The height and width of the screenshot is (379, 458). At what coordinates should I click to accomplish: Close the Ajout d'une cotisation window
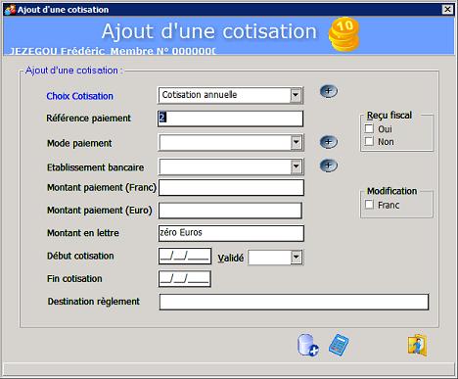(447, 10)
